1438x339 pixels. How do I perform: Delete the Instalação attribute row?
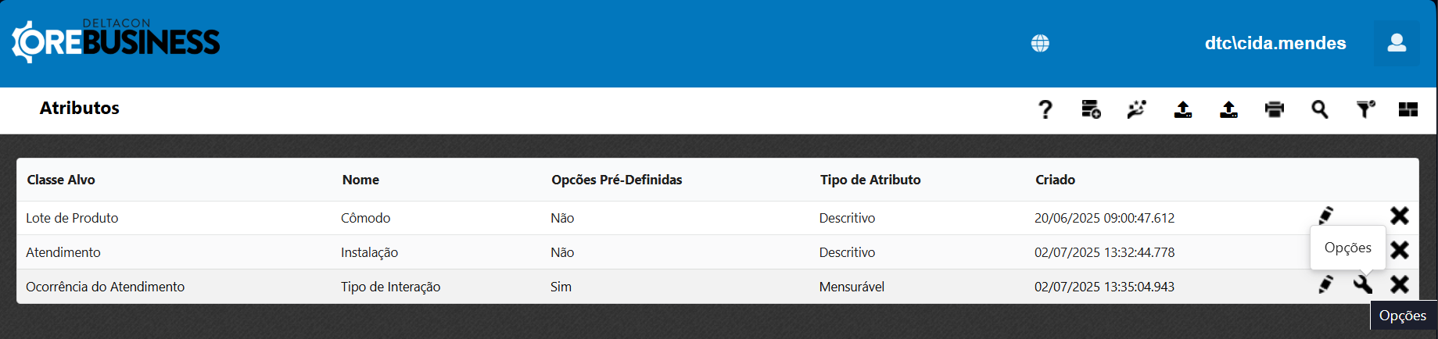[x=1400, y=250]
